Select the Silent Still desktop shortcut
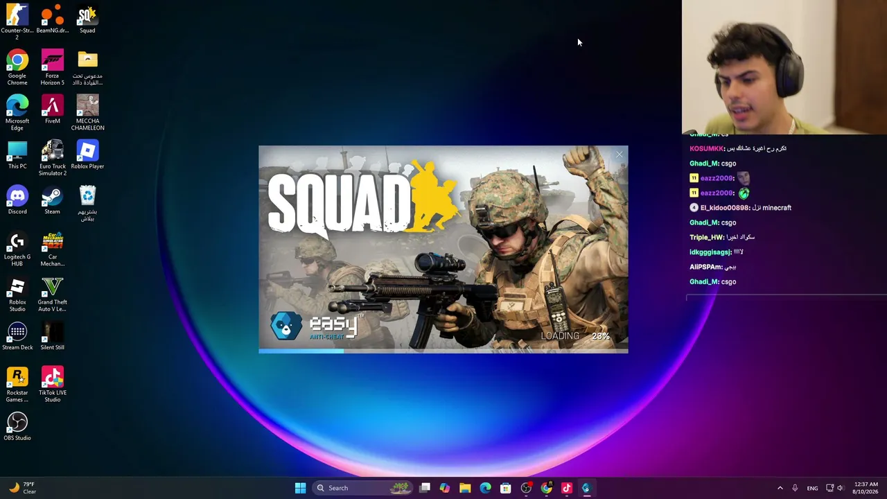 point(53,336)
